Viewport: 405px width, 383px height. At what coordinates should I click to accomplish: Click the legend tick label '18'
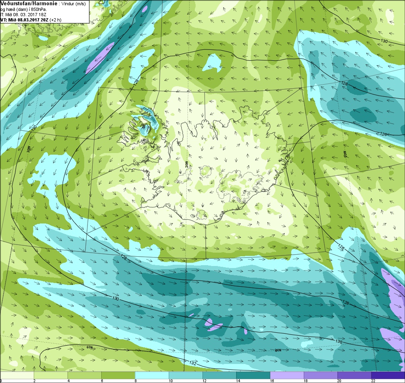[306, 381]
